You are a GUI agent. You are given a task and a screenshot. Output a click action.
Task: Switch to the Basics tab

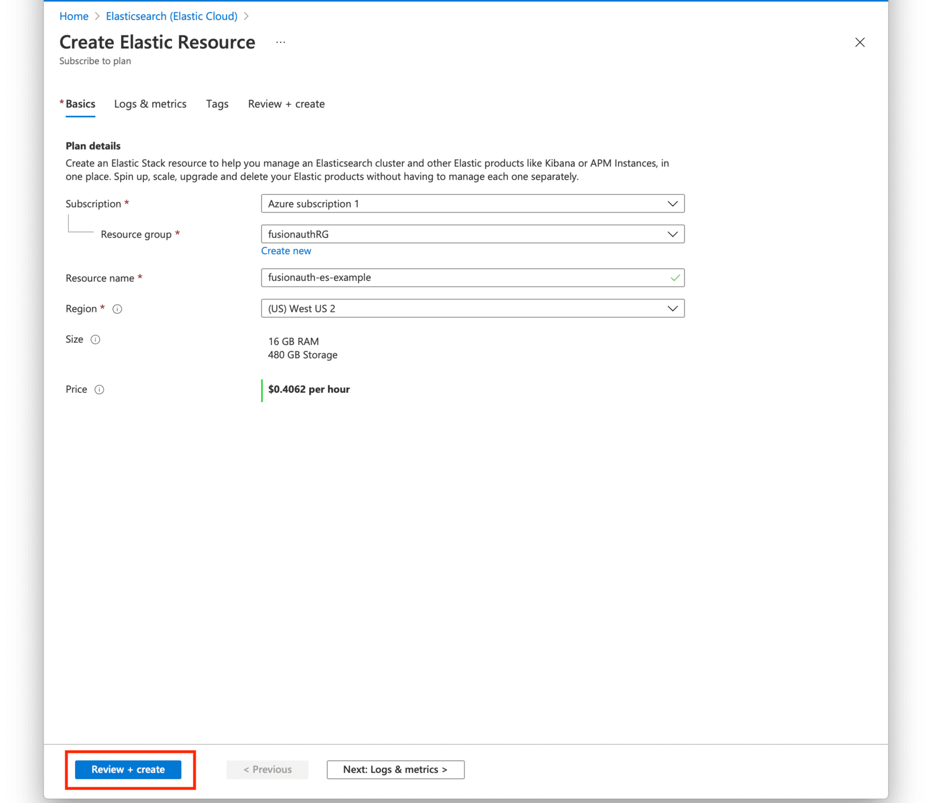80,104
